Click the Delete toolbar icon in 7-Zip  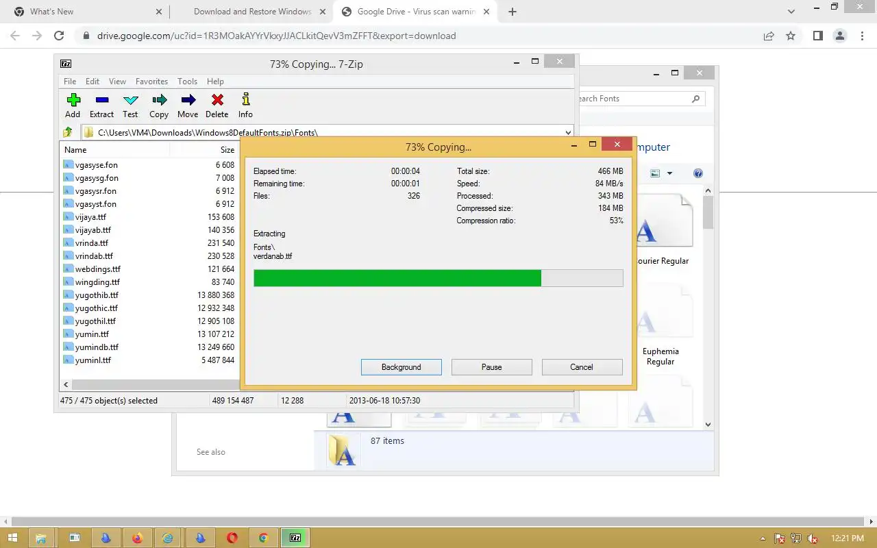217,100
